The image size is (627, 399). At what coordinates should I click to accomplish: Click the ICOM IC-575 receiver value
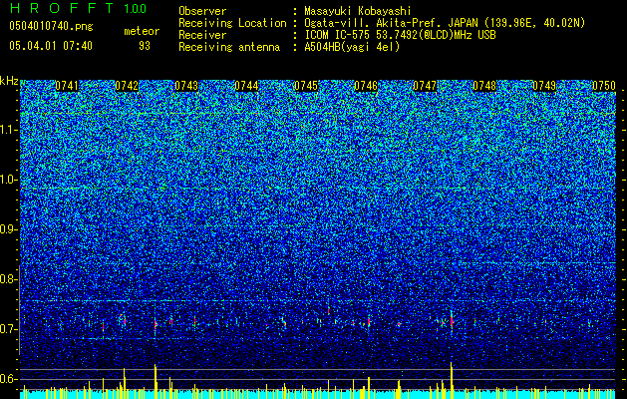pos(400,35)
